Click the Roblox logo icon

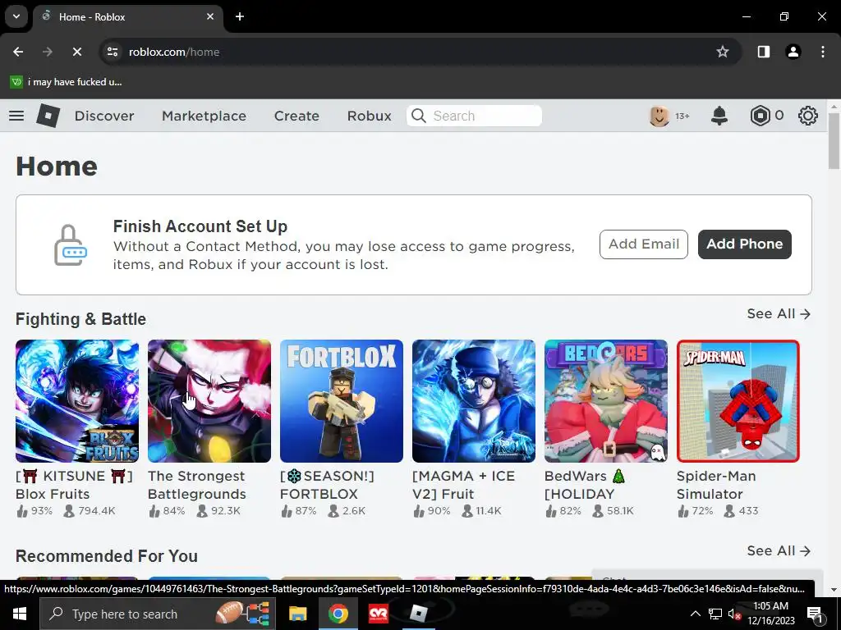tap(48, 115)
